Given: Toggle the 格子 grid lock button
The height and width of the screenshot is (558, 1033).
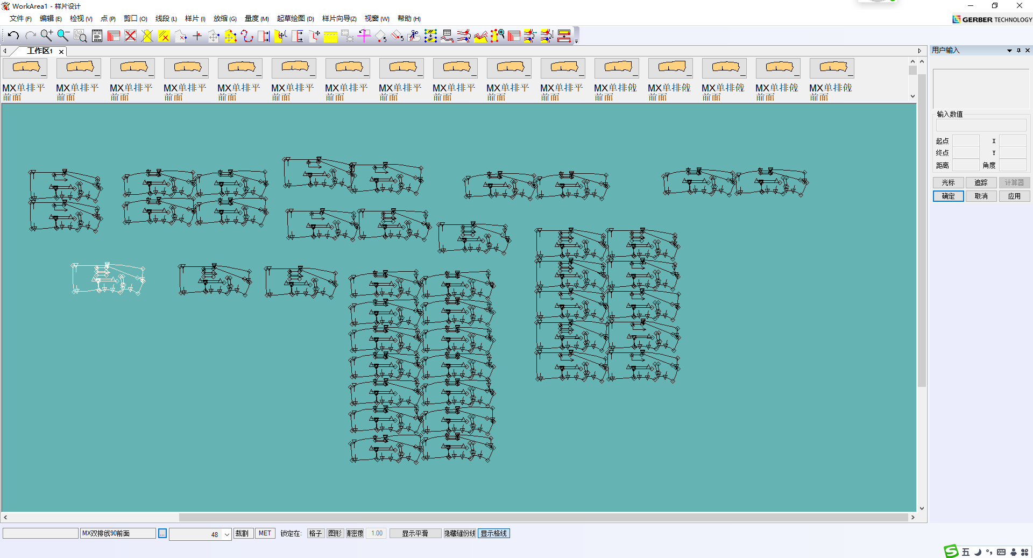Looking at the screenshot, I should [x=315, y=533].
